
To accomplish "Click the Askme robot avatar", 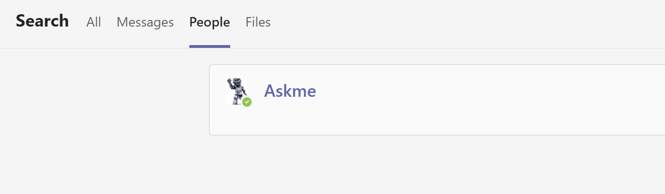I will pos(236,90).
